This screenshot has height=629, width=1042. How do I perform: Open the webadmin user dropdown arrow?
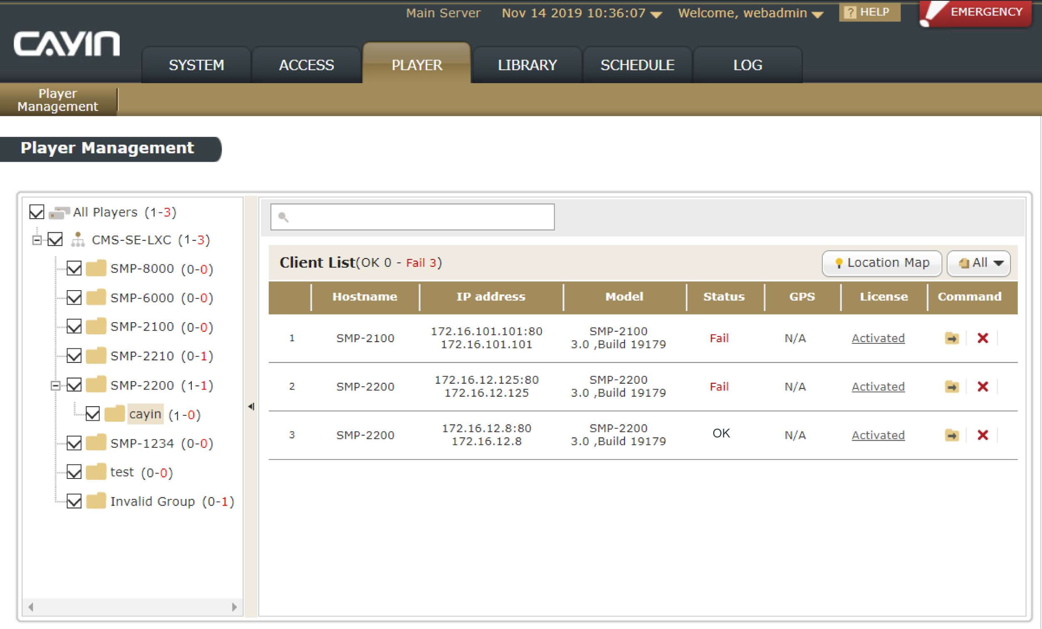(818, 15)
